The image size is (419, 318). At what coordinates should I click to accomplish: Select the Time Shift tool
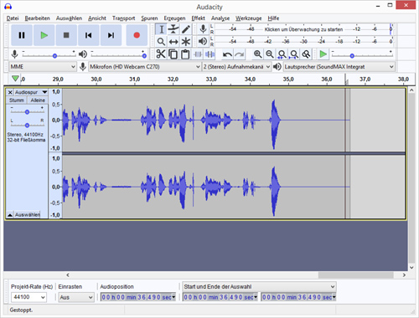point(173,42)
